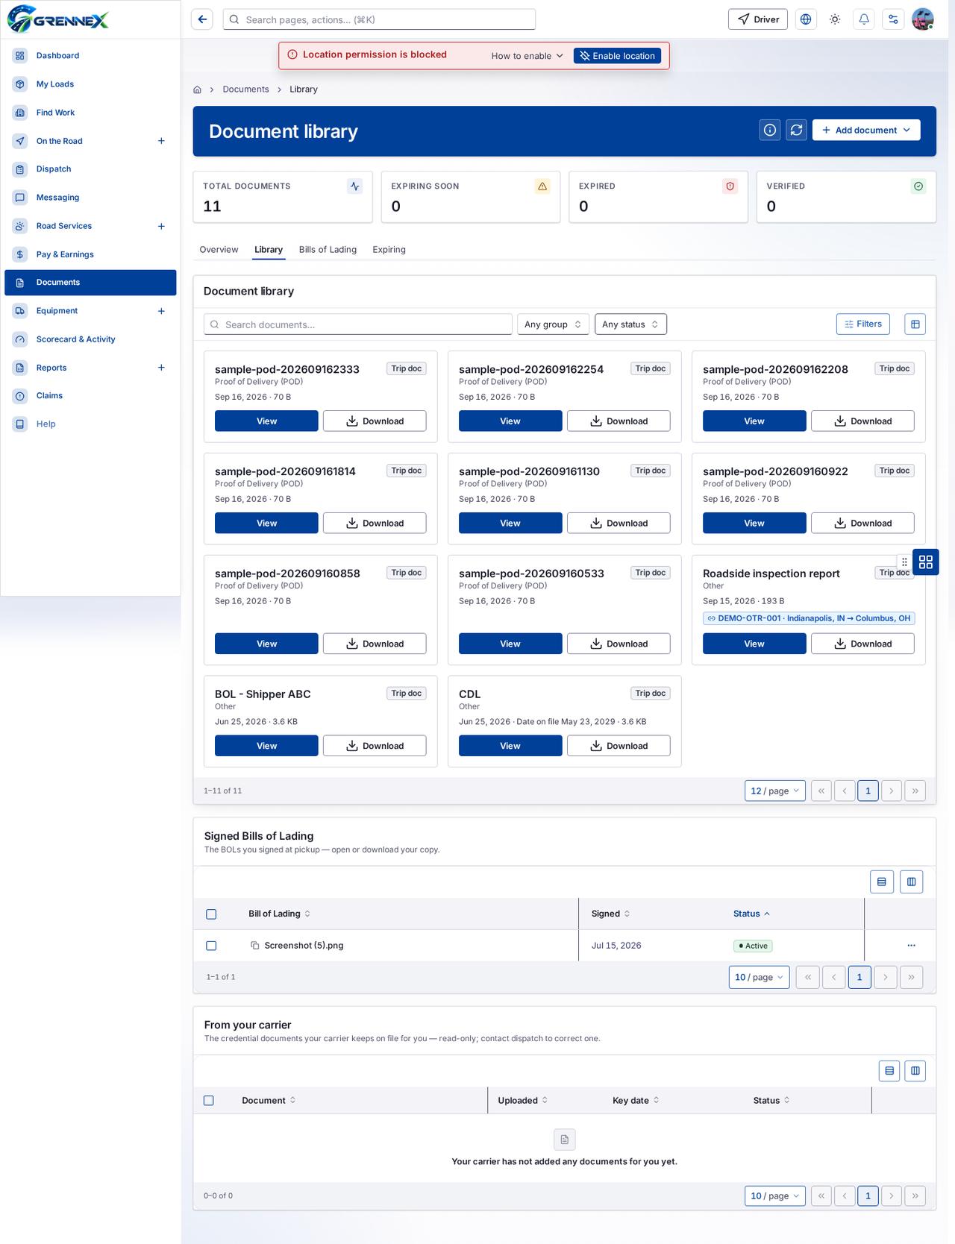Screen dimensions: 955x1244
Task: Select all rows in From your carrier table
Action: pos(209,1101)
